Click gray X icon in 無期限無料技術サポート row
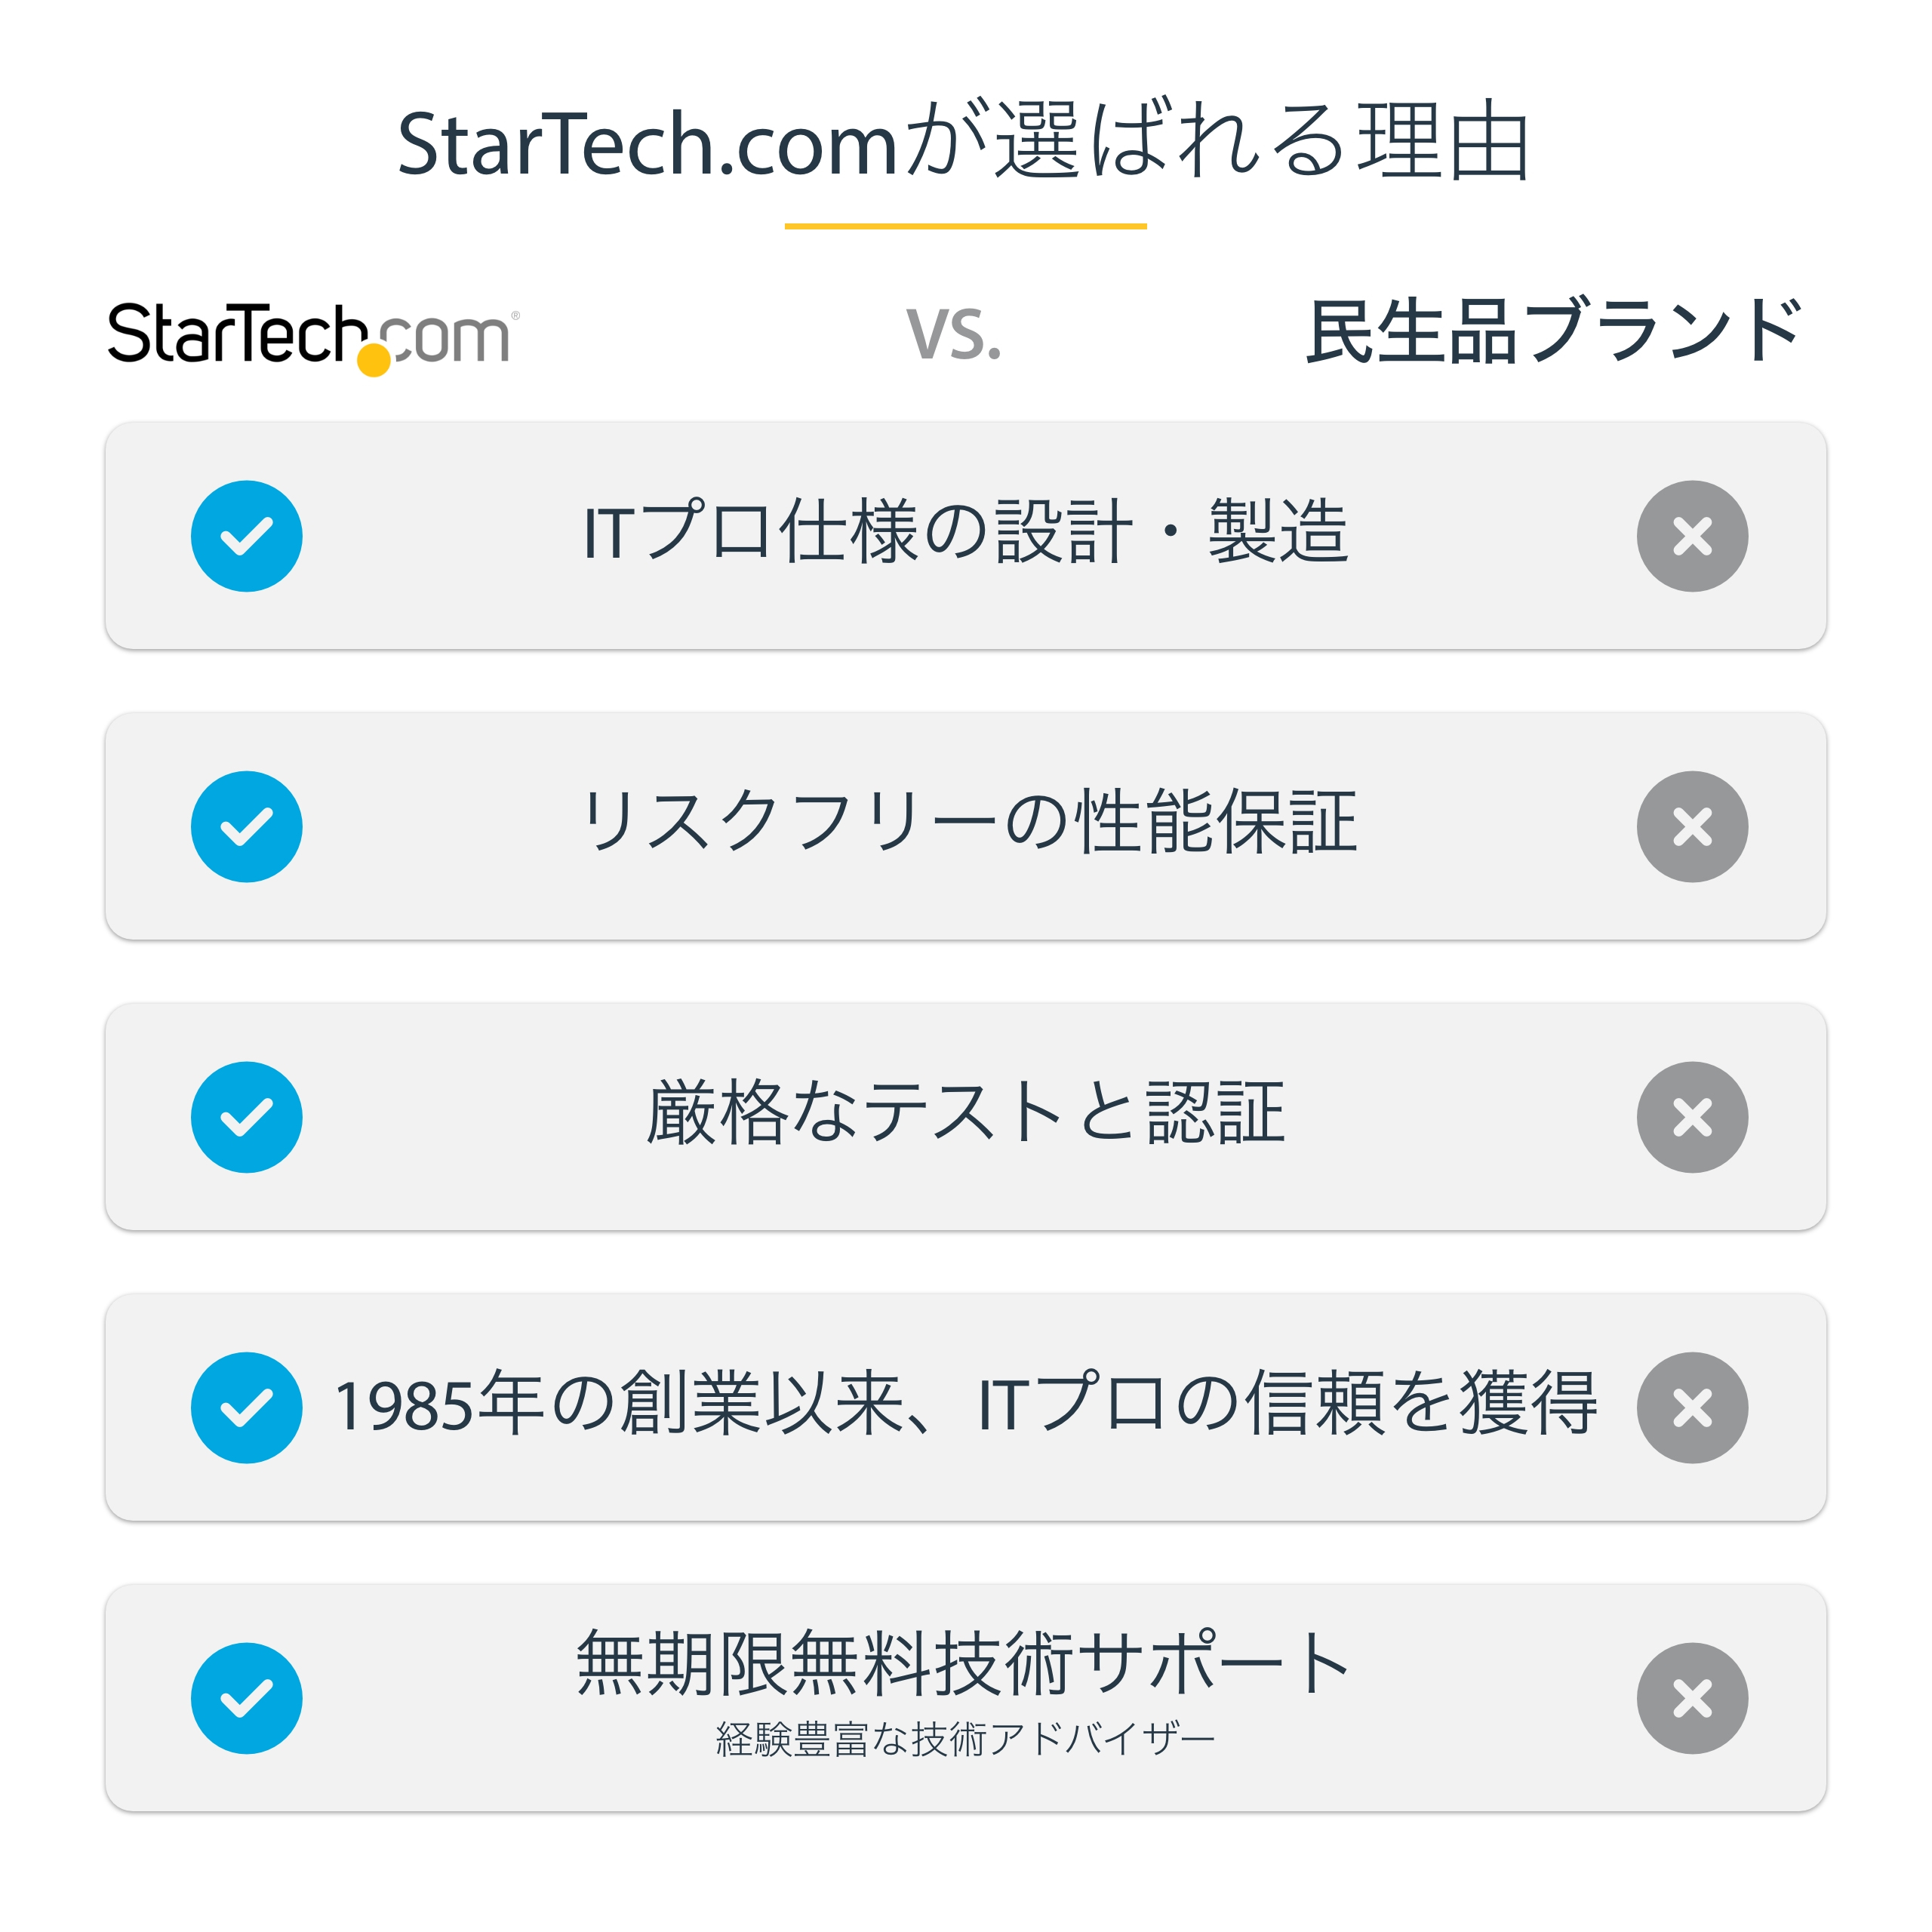The width and height of the screenshot is (1932, 1932). click(x=1692, y=1698)
